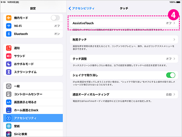
Task: Open the タッチ調整 setting
Action: tap(124, 59)
